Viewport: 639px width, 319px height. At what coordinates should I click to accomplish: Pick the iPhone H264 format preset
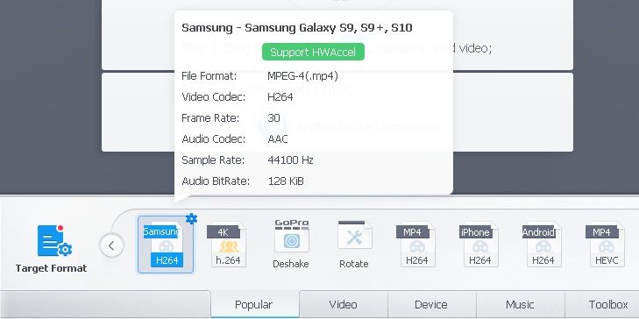click(479, 245)
